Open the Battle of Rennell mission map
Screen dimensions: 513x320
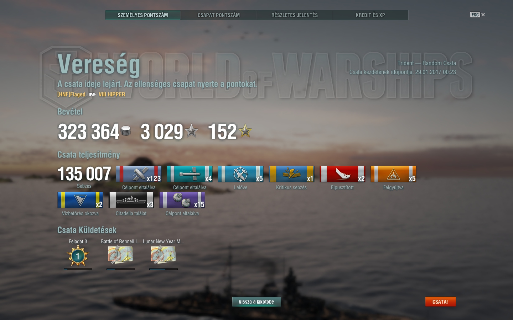[x=121, y=255]
